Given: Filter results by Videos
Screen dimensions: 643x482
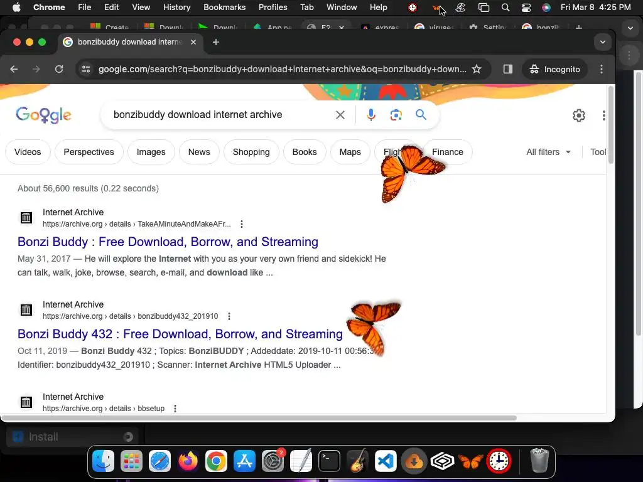Looking at the screenshot, I should [x=28, y=152].
